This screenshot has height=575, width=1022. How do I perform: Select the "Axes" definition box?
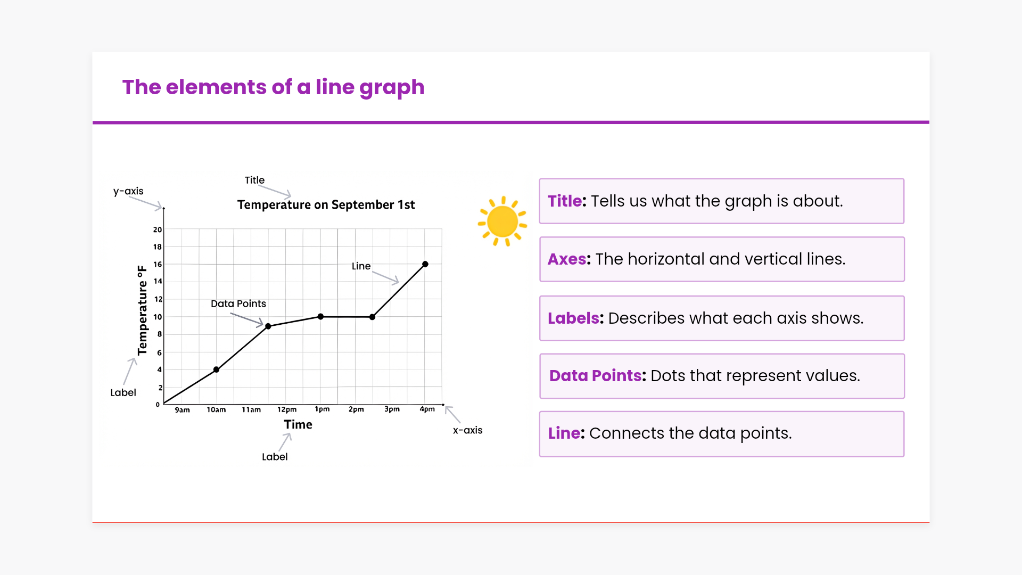click(x=721, y=259)
